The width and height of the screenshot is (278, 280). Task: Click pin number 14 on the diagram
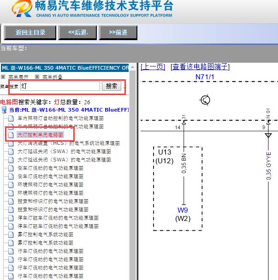pos(177,127)
